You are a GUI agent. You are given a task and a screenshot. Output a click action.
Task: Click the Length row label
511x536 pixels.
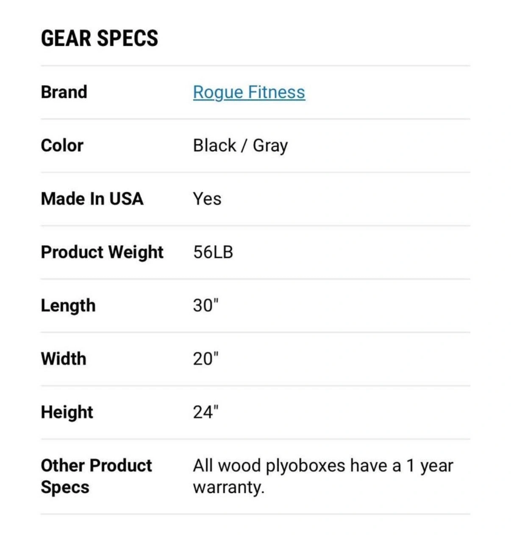[x=68, y=305]
